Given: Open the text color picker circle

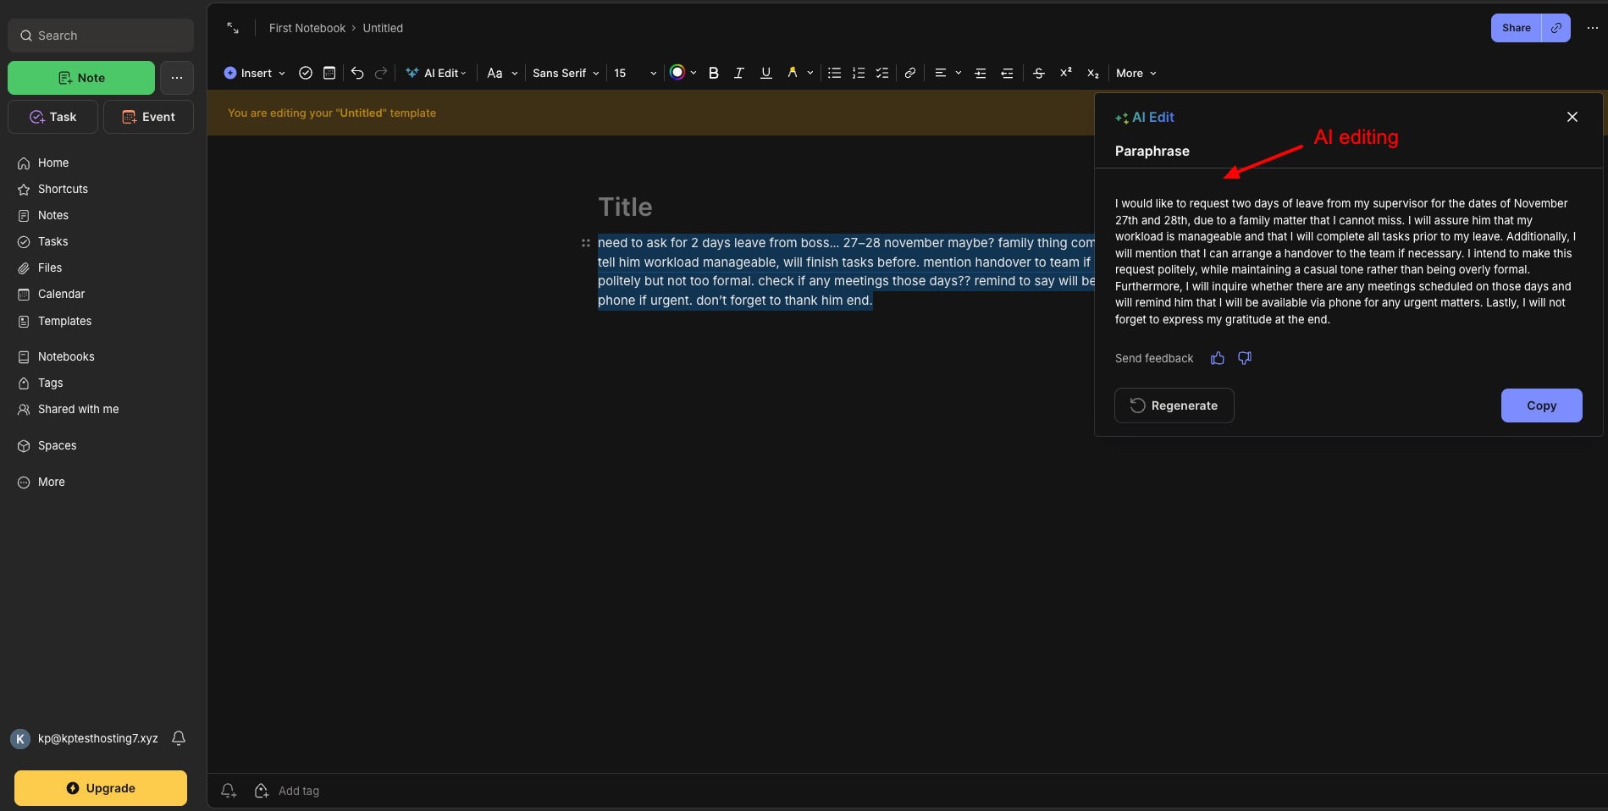Looking at the screenshot, I should [x=677, y=73].
